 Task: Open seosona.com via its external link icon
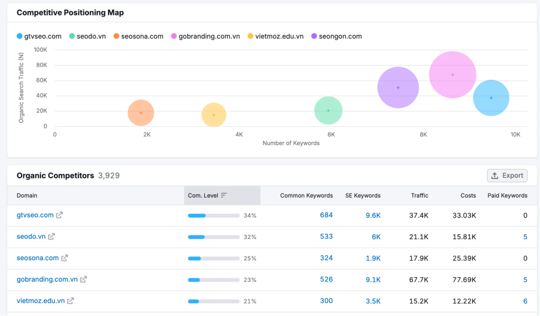click(x=65, y=258)
